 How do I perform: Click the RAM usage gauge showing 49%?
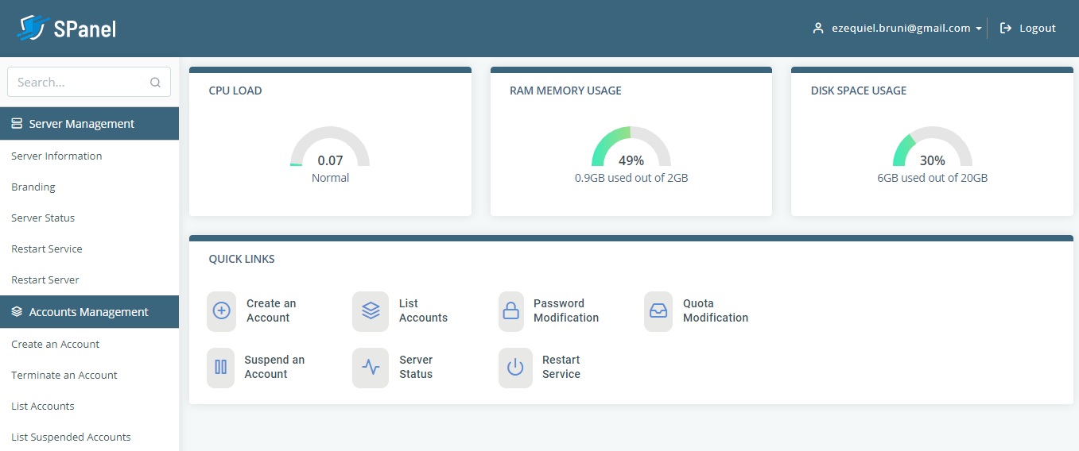coord(631,147)
